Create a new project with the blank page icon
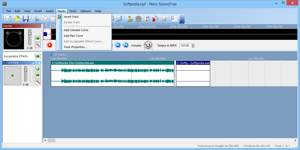Viewport: 300px width, 150px height. [x=9, y=19]
